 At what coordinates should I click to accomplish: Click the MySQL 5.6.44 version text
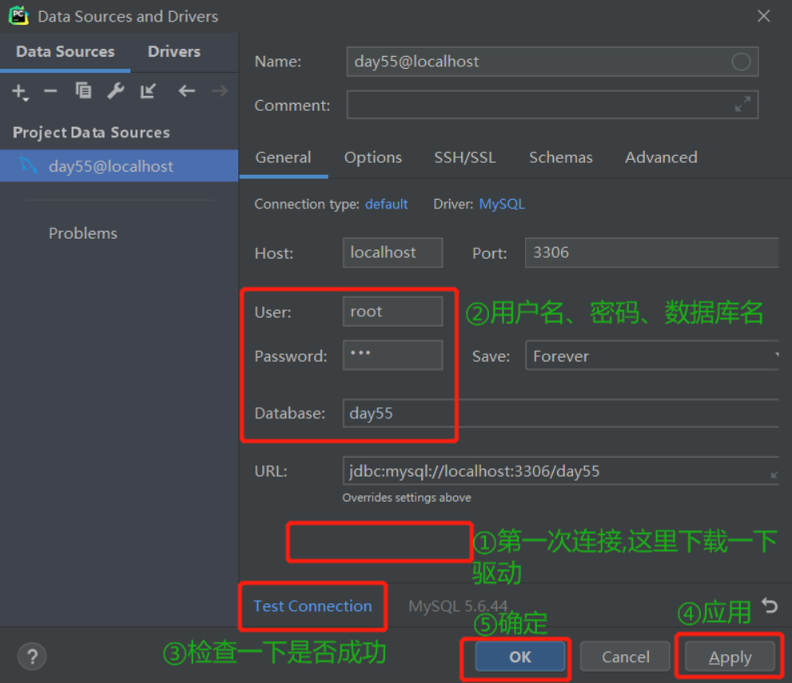click(x=458, y=606)
